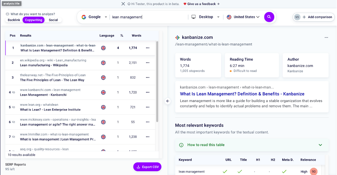337x175 pixels.
Task: Click the collapse panel left arrow
Action: 167,101
